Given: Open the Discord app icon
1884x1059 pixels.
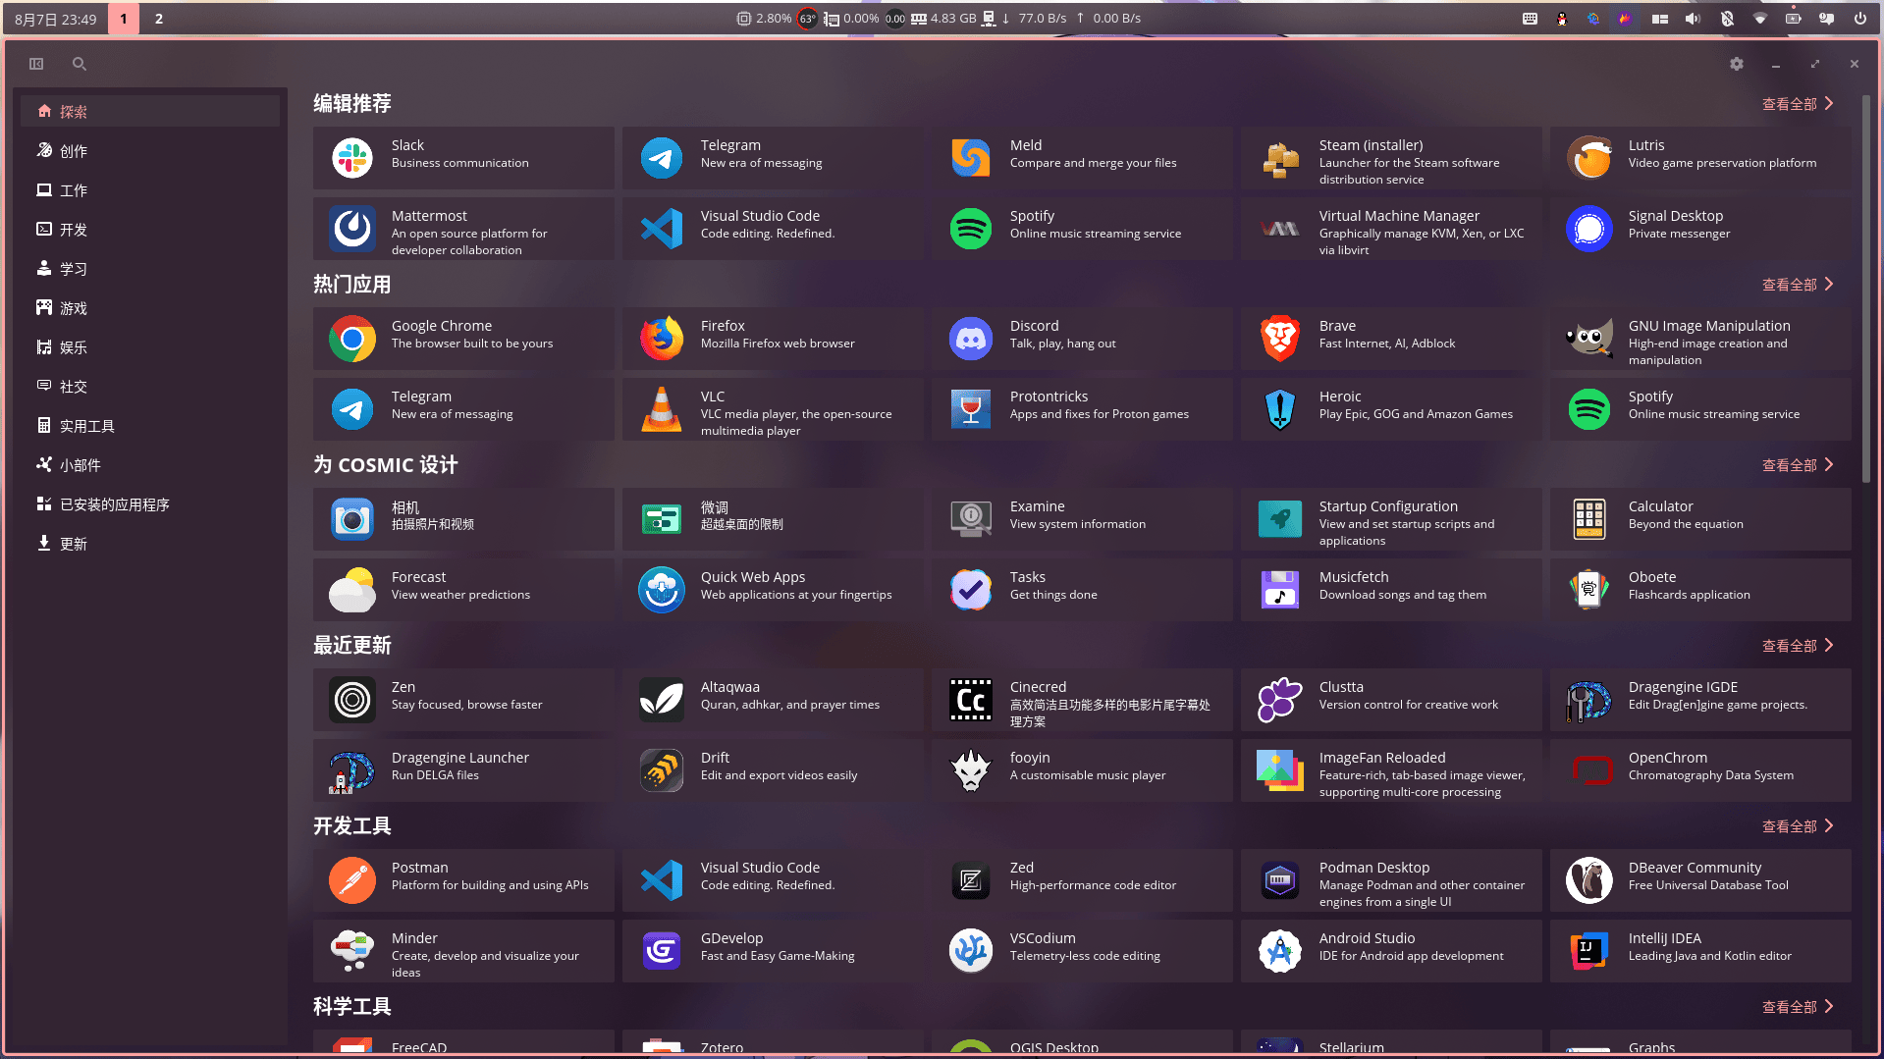Looking at the screenshot, I should click(971, 339).
